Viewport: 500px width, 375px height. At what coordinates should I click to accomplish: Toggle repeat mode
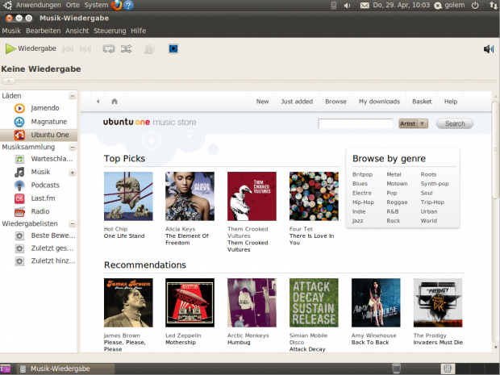(x=109, y=48)
